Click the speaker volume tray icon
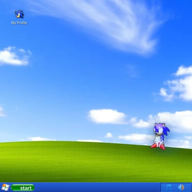 click(181, 188)
